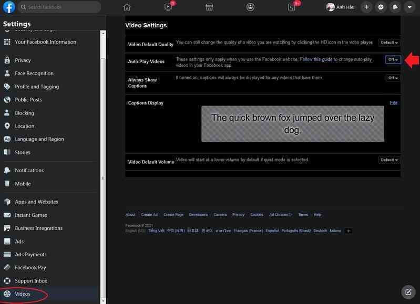
Task: Click the Business Integrations icon
Action: pyautogui.click(x=7, y=228)
